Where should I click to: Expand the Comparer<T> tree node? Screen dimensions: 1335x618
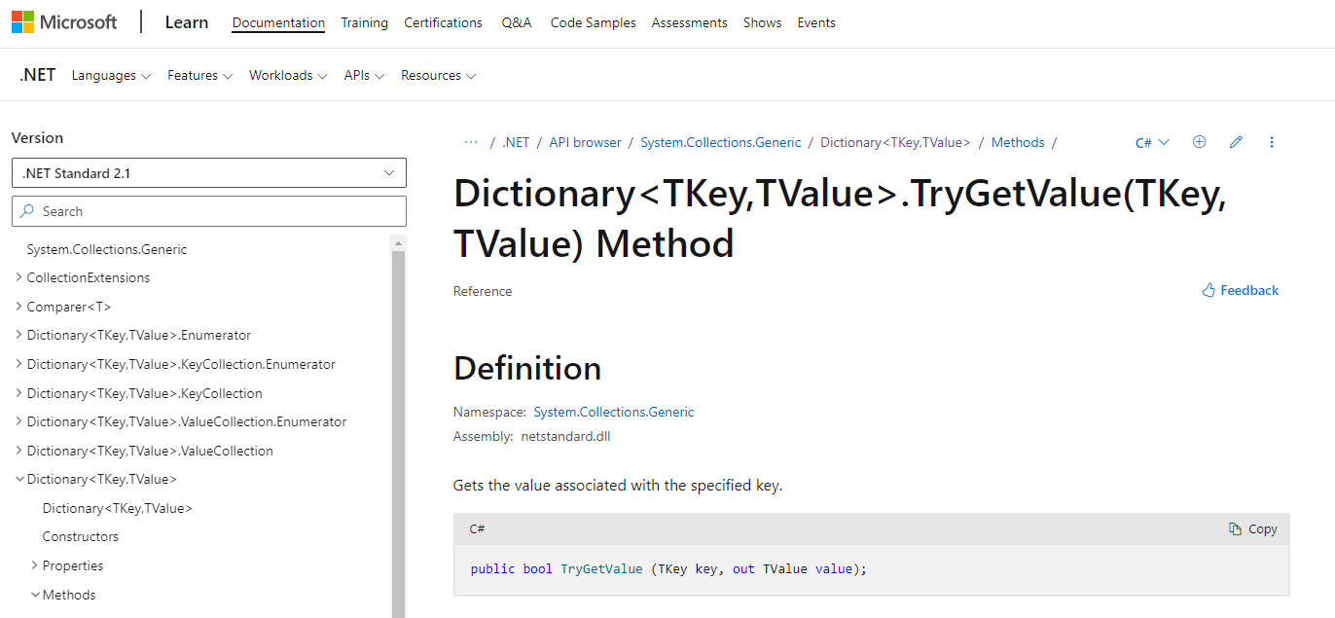point(19,307)
